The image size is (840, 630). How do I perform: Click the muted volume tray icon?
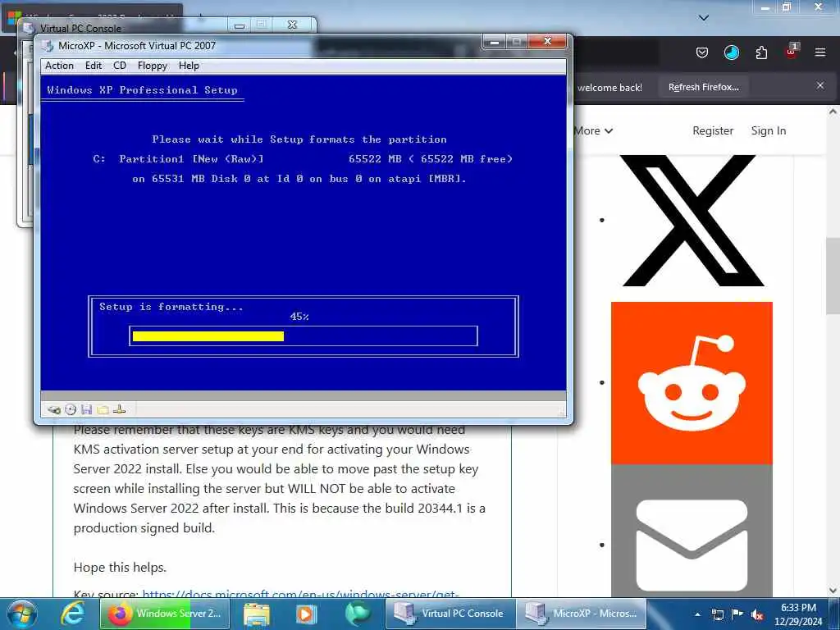coord(757,615)
